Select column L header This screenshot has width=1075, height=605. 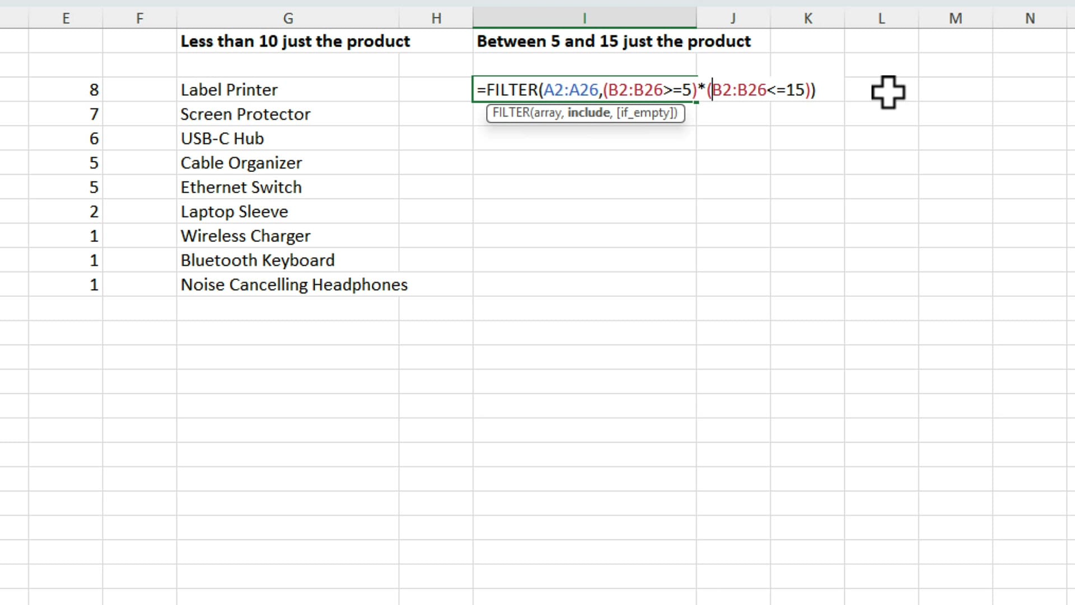(x=881, y=18)
